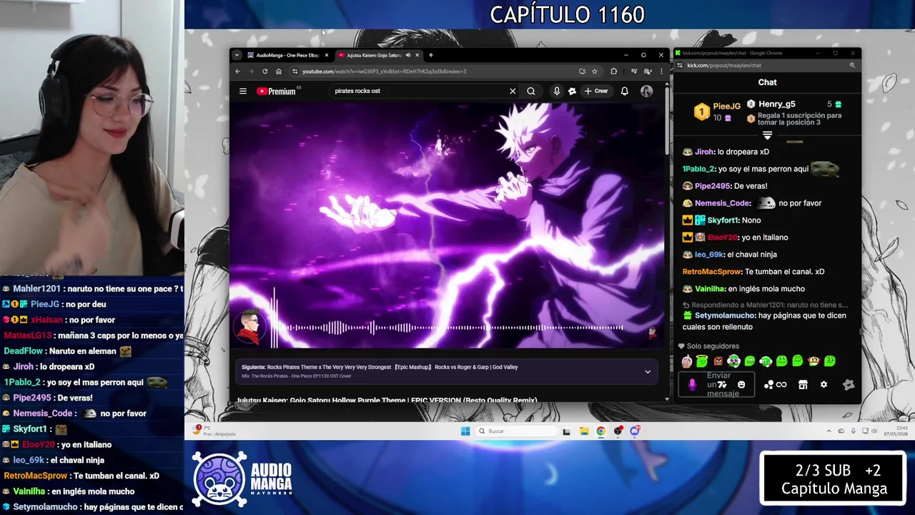Open the Chrome three-dot menu
This screenshot has height=515, width=915.
click(661, 71)
